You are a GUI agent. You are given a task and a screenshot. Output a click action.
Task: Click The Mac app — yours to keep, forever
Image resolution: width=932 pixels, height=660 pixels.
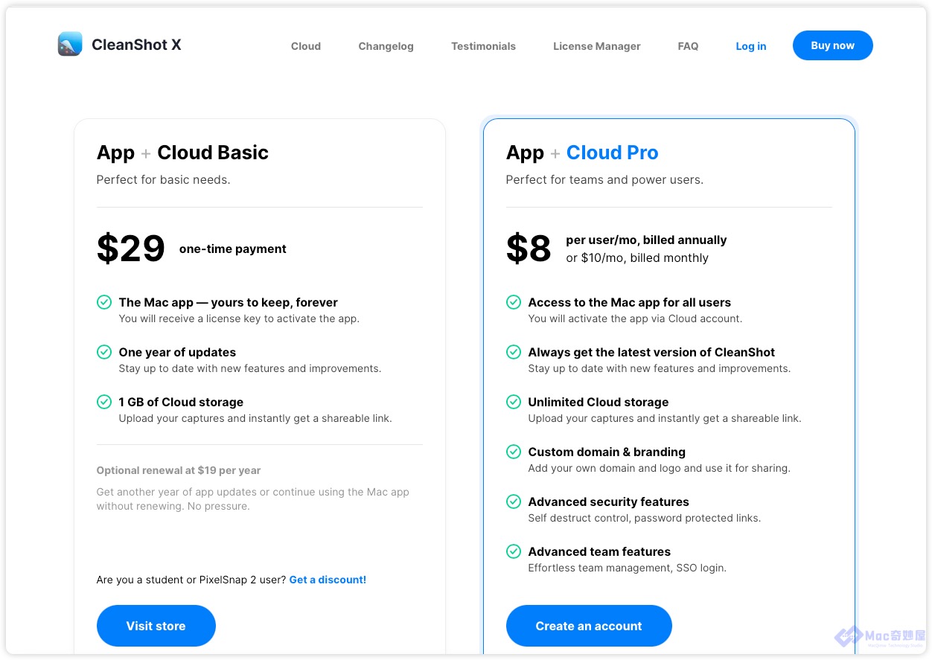click(x=228, y=302)
